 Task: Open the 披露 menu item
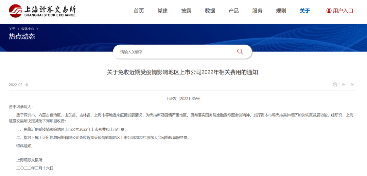click(186, 11)
